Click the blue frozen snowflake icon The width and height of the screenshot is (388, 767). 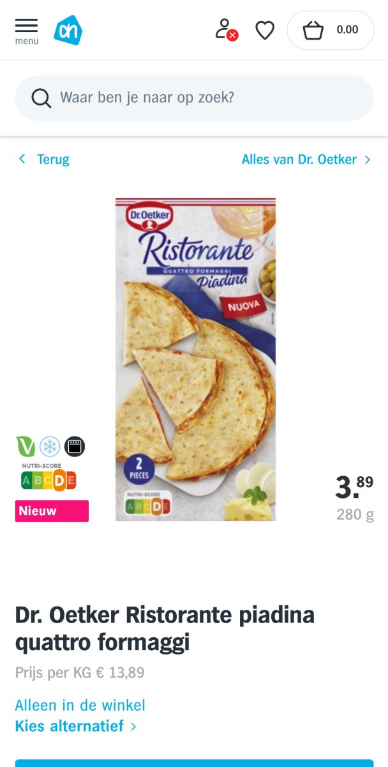pyautogui.click(x=50, y=446)
